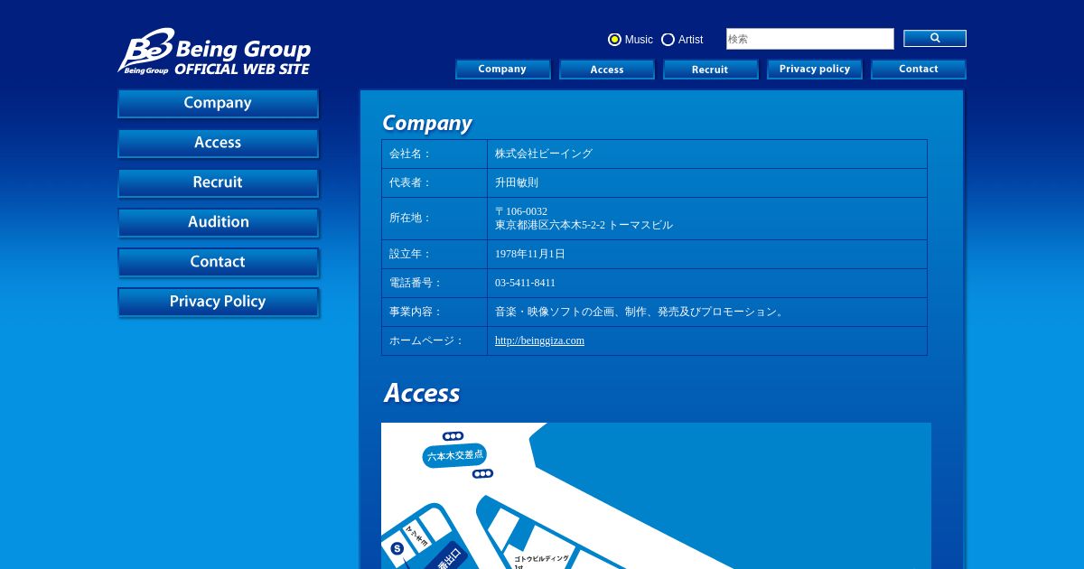Click the 東京都港区六本木5-2-2 address text
1084x569 pixels.
(584, 225)
